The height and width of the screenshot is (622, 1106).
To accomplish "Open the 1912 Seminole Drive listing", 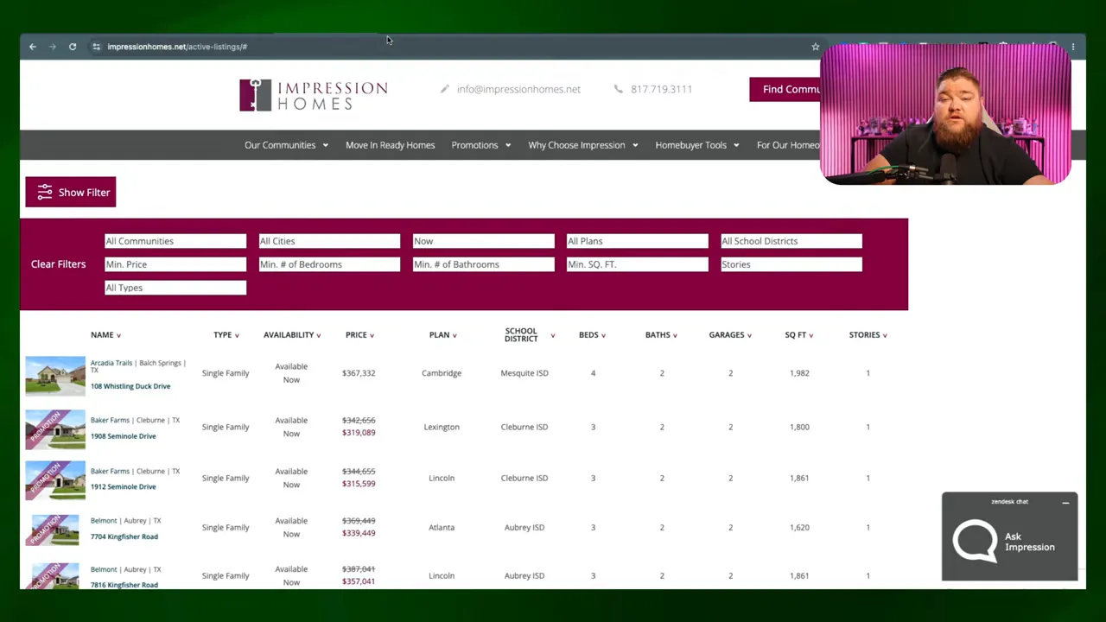I will pyautogui.click(x=124, y=486).
